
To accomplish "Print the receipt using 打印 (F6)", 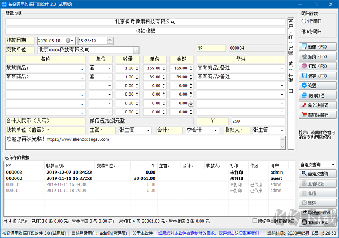I will (317, 66).
